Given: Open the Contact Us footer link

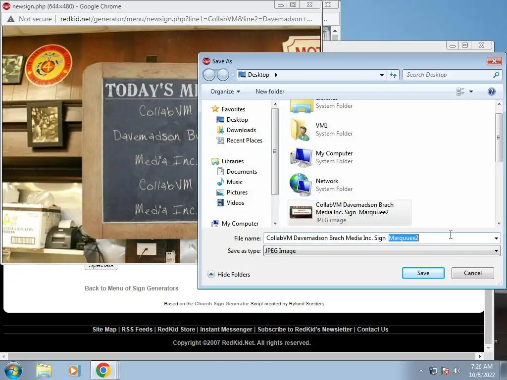Looking at the screenshot, I should [x=372, y=329].
